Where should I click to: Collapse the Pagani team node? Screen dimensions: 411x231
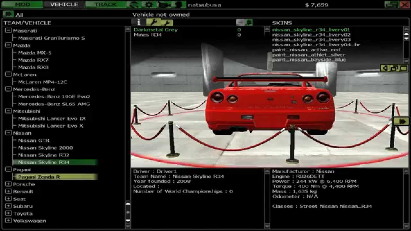point(8,169)
